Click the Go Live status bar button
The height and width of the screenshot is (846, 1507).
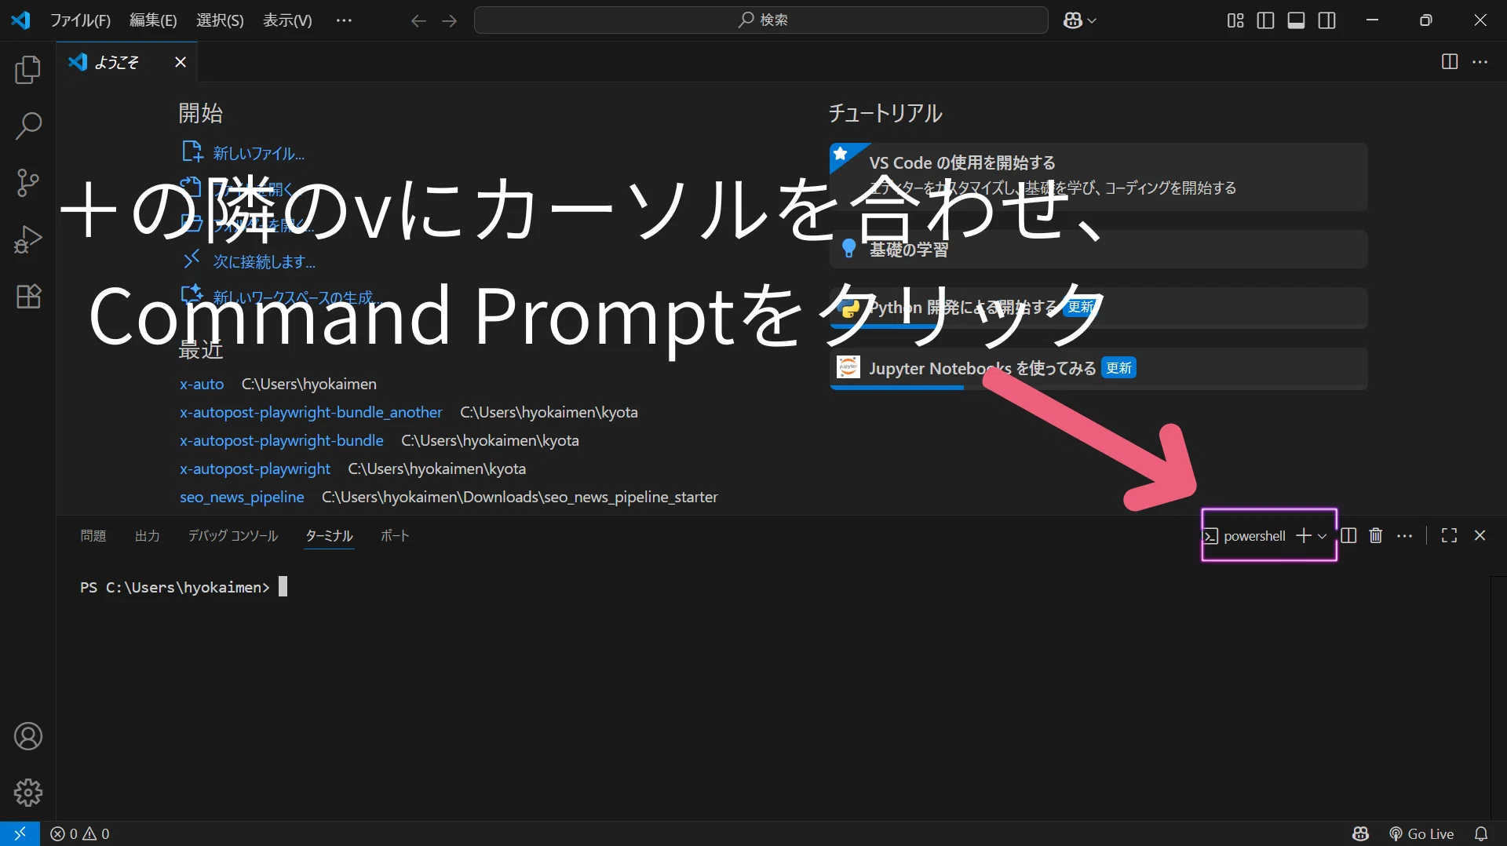click(x=1421, y=833)
